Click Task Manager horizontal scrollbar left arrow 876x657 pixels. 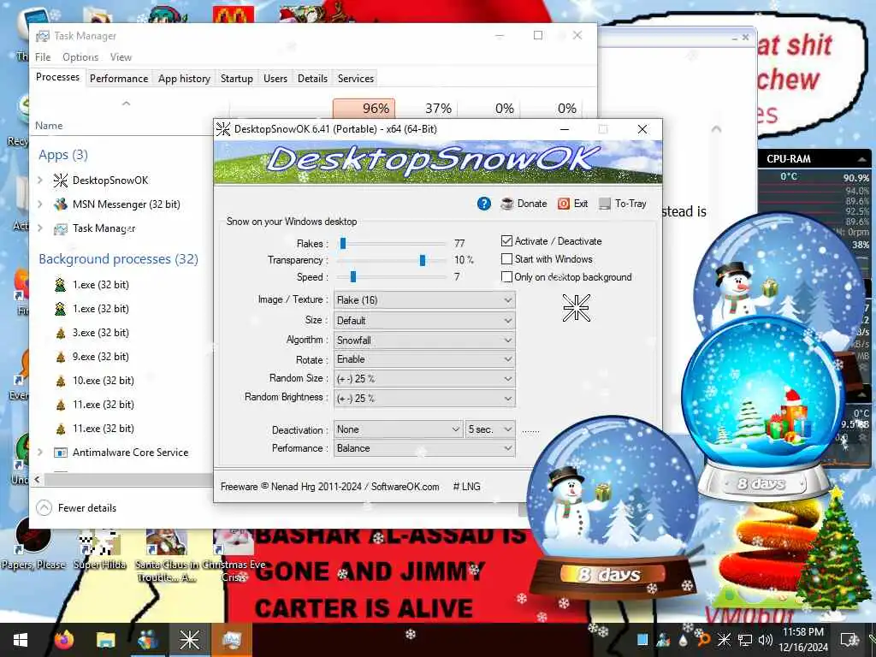coord(38,479)
